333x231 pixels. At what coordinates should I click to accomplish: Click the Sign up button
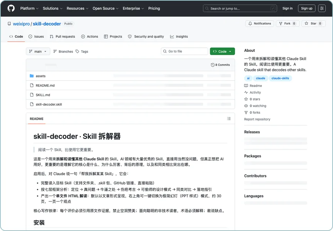point(306,9)
